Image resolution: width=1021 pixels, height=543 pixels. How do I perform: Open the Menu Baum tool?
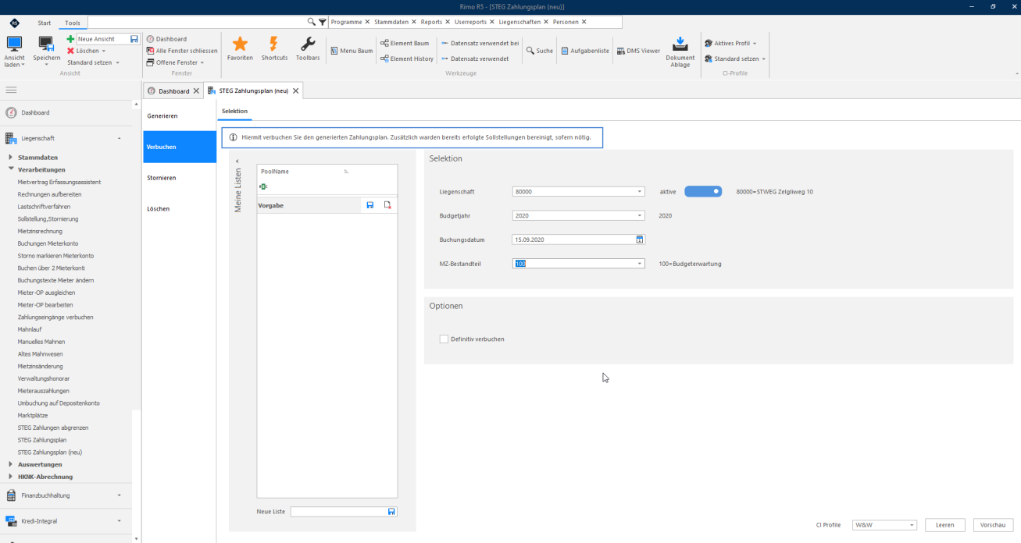351,51
